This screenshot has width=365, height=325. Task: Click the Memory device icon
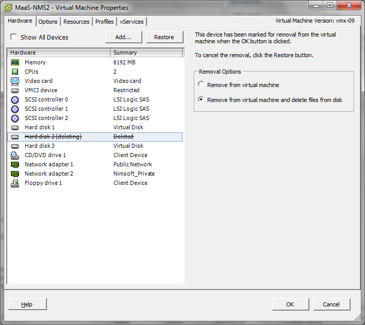point(15,62)
